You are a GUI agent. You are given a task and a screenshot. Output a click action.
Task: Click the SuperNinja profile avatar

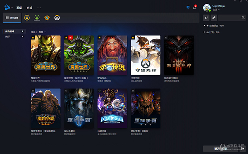click(207, 7)
